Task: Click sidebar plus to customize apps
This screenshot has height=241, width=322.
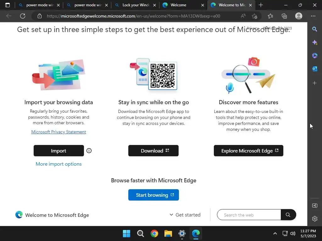Action: (314, 83)
